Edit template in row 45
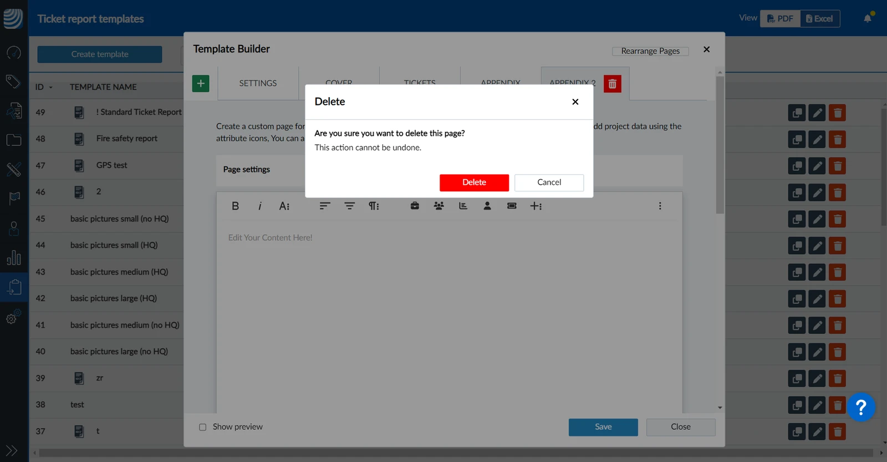This screenshot has width=887, height=462. pos(817,220)
